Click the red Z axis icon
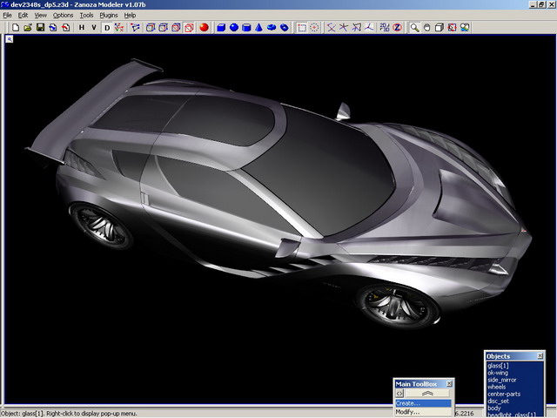 point(397,27)
